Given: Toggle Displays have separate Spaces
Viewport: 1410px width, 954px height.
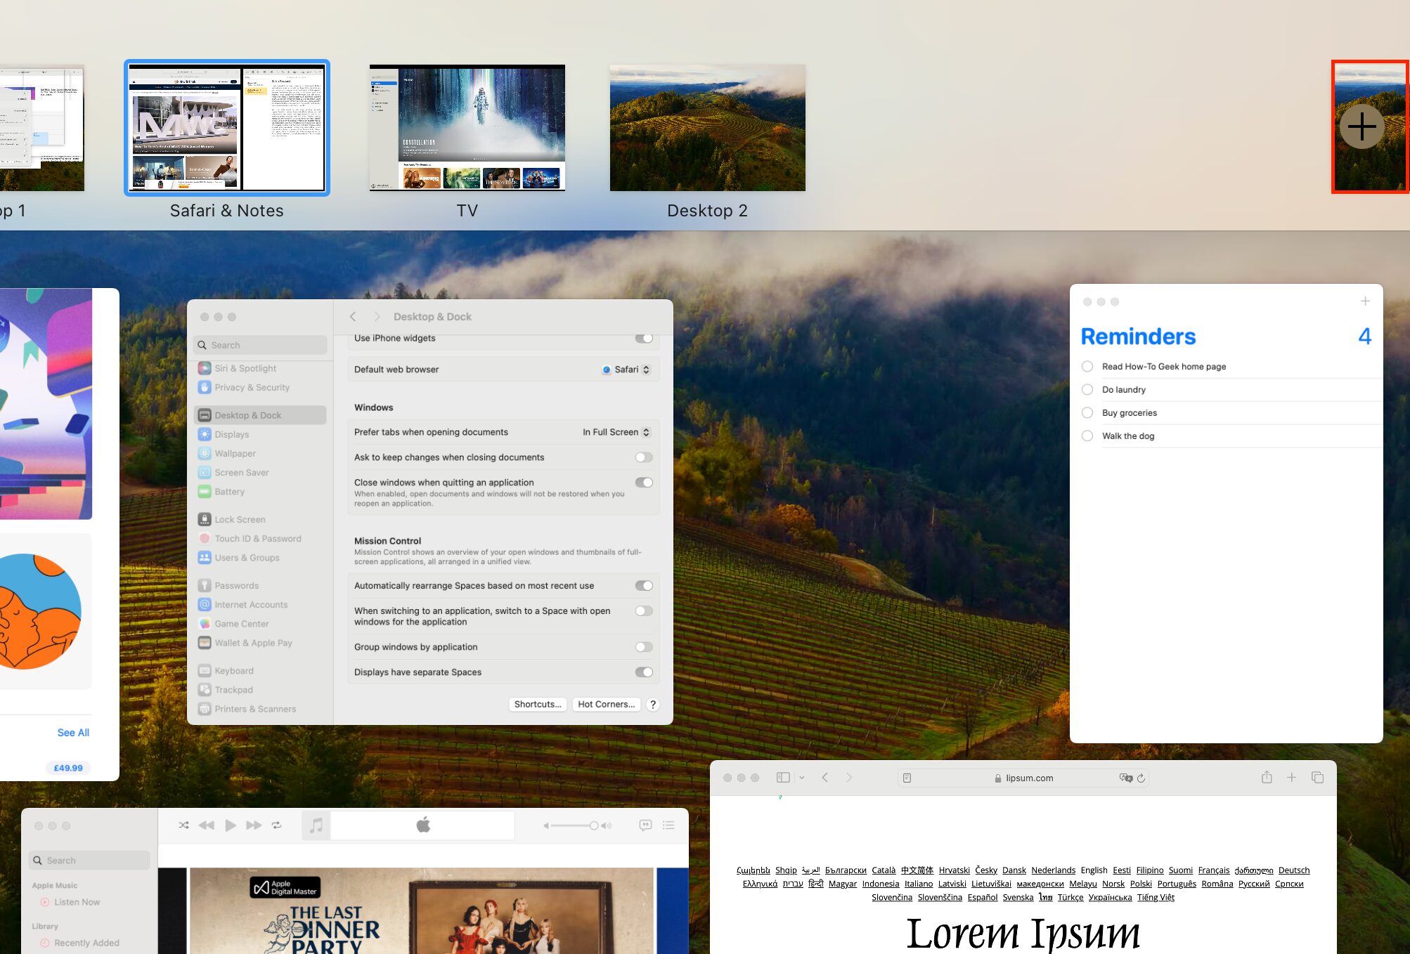Looking at the screenshot, I should [643, 672].
